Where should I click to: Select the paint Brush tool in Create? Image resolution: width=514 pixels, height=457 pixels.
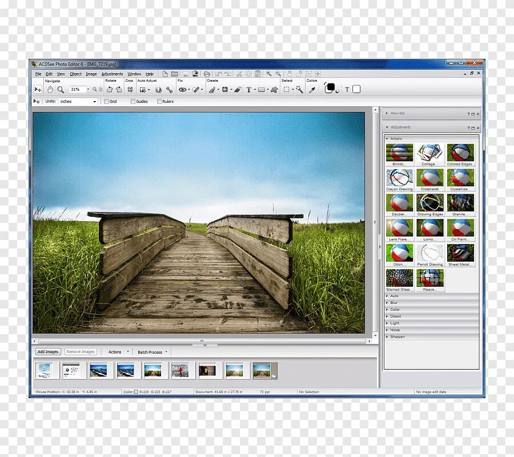pyautogui.click(x=212, y=90)
